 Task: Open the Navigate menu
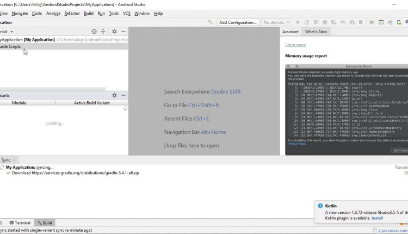(20, 14)
